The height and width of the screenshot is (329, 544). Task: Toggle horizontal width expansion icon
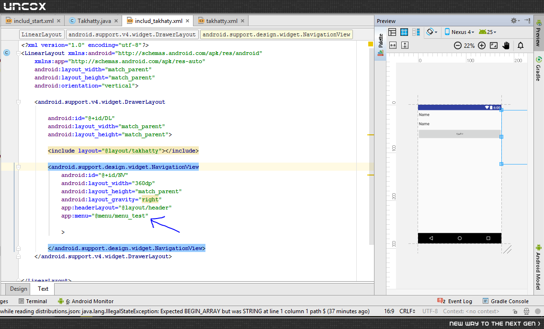(x=393, y=45)
